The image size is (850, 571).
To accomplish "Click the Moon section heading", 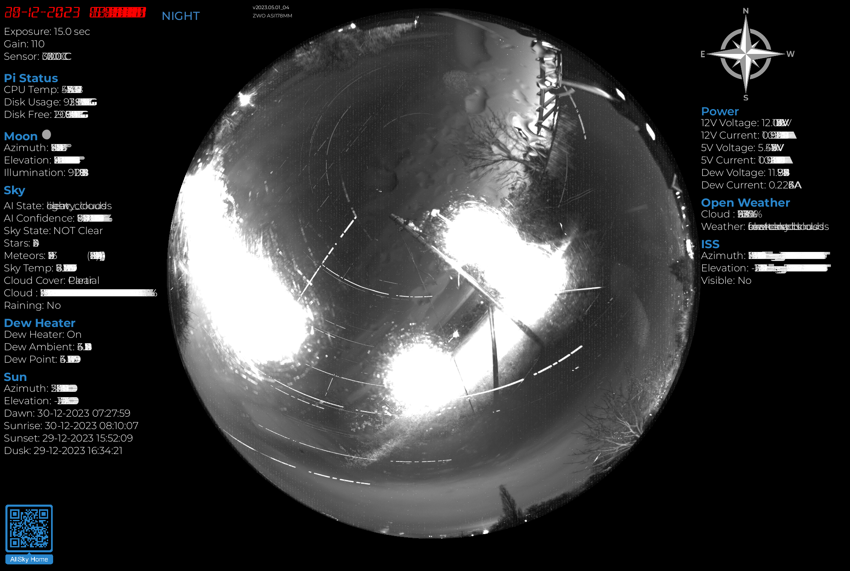I will coord(21,136).
